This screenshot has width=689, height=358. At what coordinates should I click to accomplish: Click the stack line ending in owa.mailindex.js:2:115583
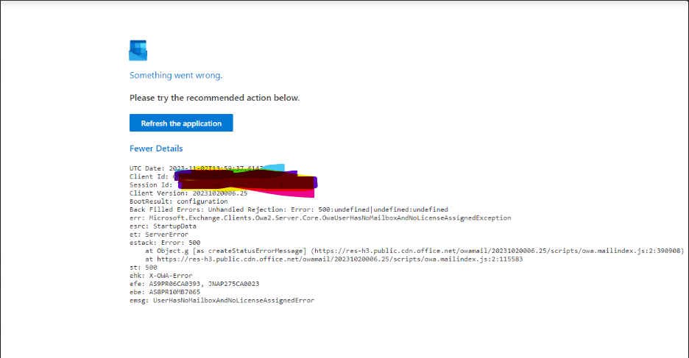point(334,259)
